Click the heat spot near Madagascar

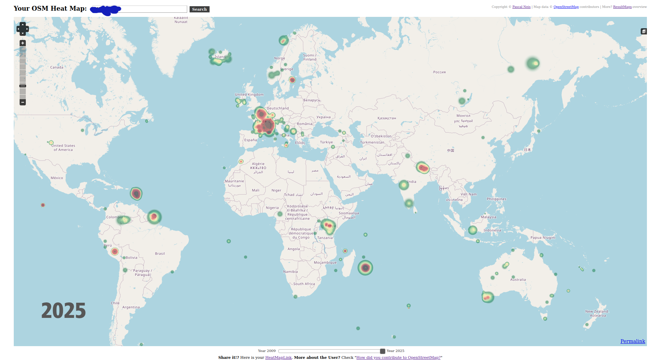pyautogui.click(x=365, y=268)
